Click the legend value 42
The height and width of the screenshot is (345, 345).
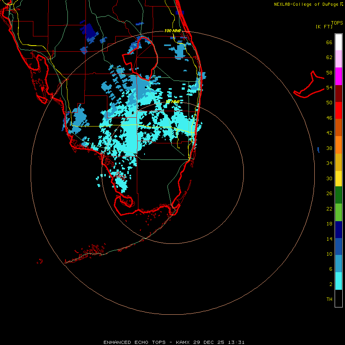[329, 133]
